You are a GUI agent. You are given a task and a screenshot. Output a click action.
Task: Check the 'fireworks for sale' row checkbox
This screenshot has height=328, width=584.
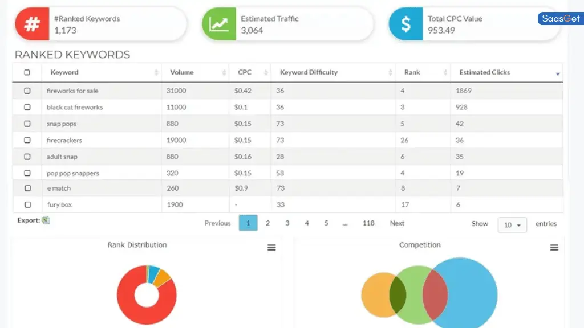pyautogui.click(x=27, y=91)
